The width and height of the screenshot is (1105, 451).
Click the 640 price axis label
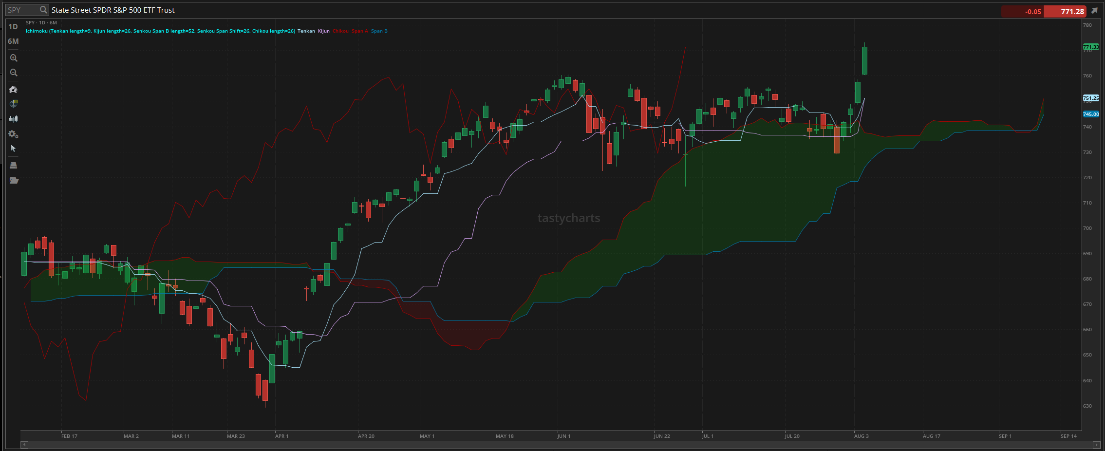click(x=1087, y=381)
